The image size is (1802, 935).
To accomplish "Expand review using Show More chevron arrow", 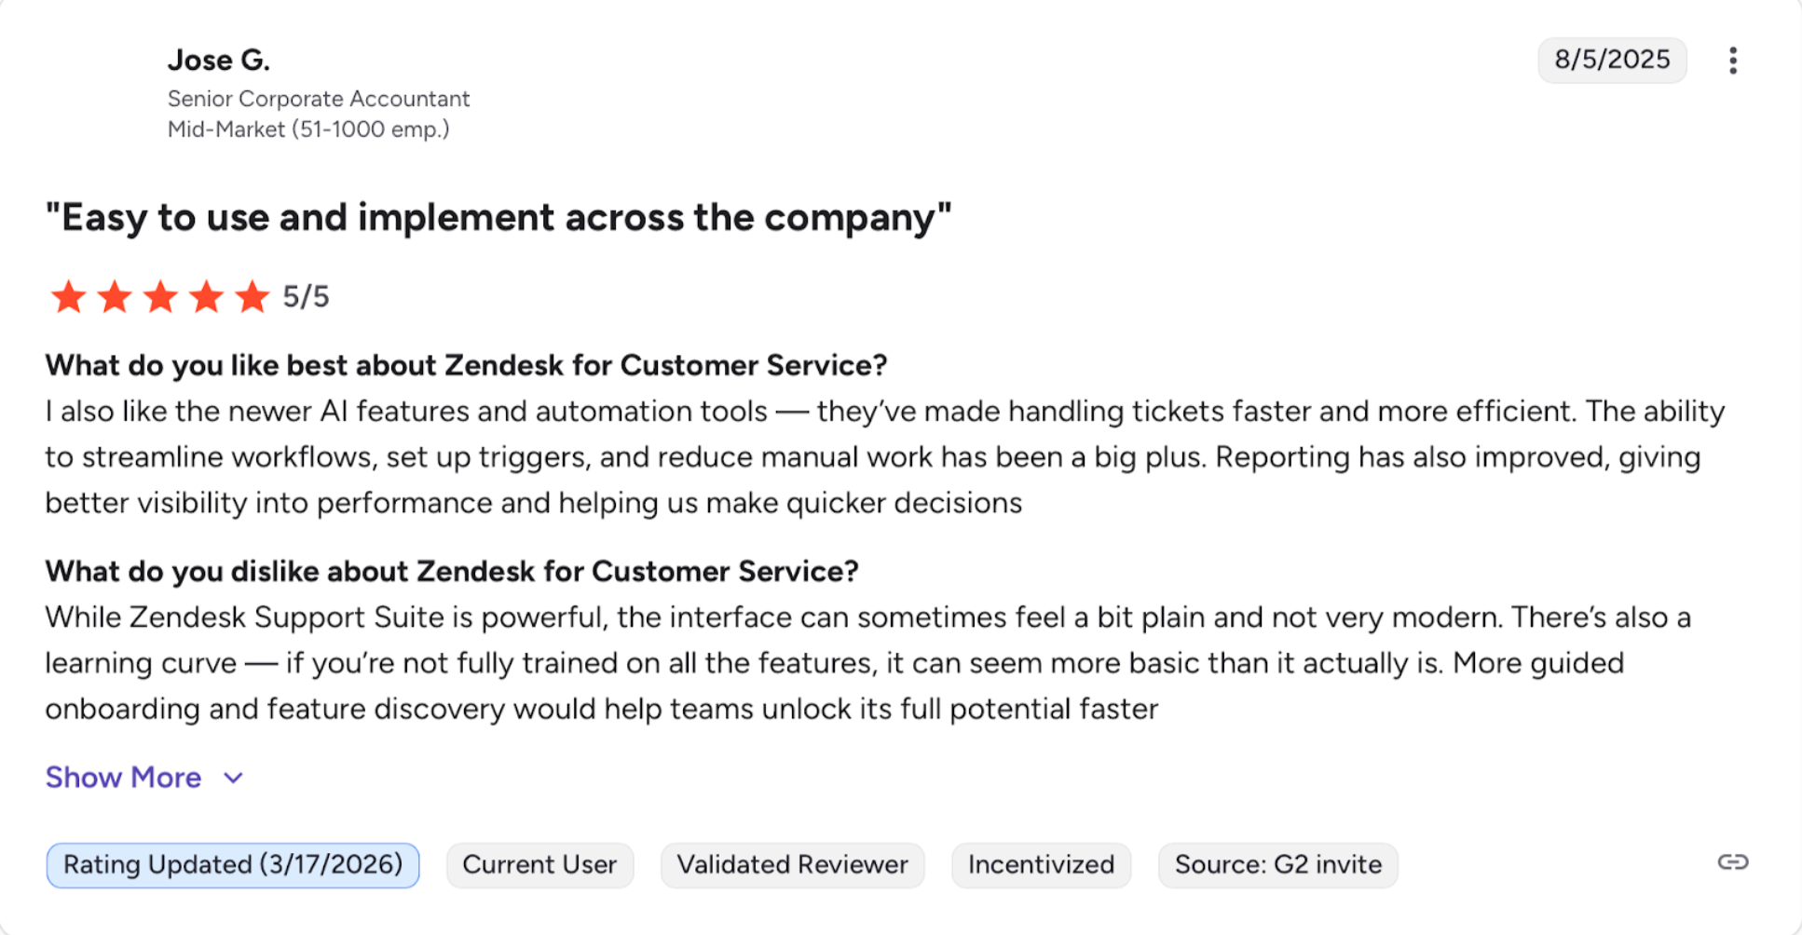I will (234, 778).
